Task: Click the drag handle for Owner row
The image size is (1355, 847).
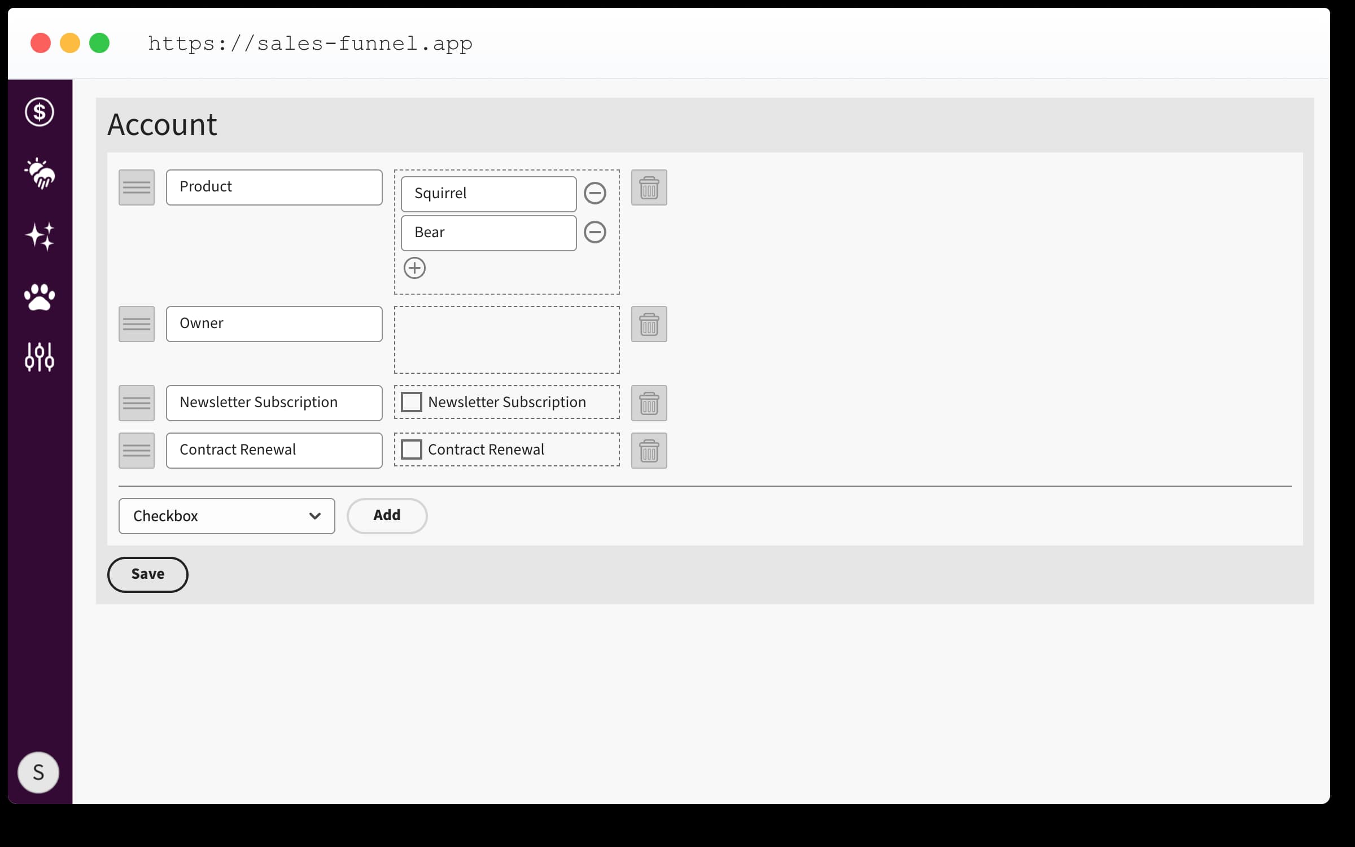Action: (x=137, y=323)
